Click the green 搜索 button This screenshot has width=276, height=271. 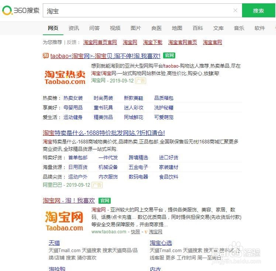[258, 10]
